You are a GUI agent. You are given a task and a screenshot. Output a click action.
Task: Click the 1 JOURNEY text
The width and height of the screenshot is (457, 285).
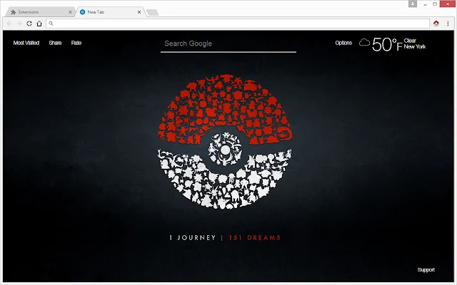193,237
